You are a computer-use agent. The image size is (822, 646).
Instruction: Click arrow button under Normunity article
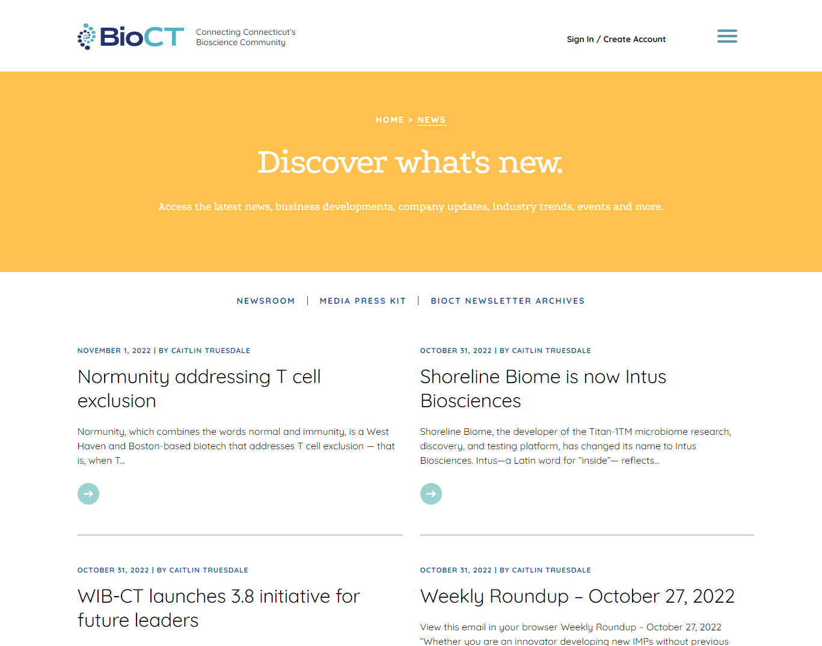click(88, 494)
